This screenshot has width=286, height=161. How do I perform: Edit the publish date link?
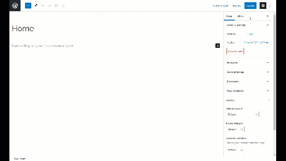point(256,42)
